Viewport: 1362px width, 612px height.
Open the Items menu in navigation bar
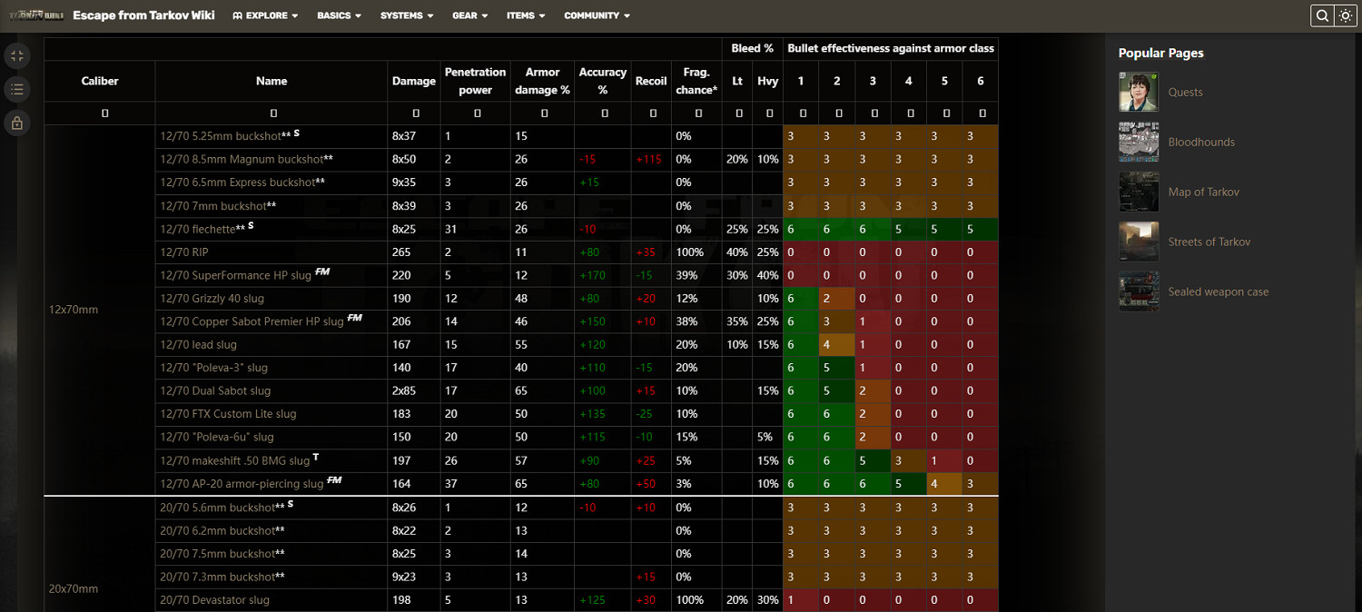[526, 15]
